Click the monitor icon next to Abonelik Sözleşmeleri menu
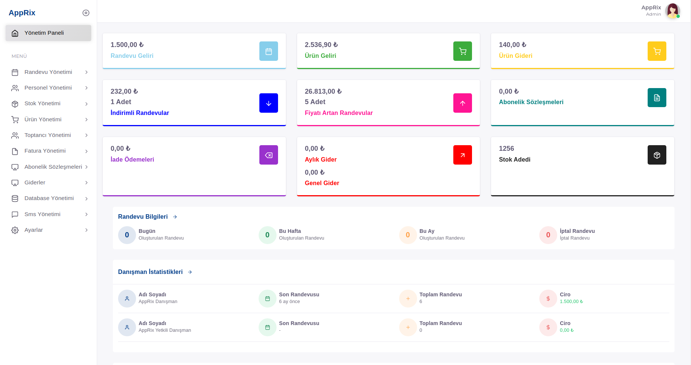The width and height of the screenshot is (691, 365). point(15,167)
